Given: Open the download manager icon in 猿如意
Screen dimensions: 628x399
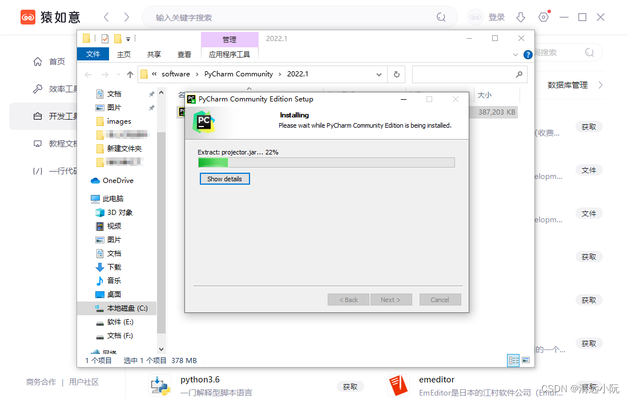Looking at the screenshot, I should (x=521, y=17).
